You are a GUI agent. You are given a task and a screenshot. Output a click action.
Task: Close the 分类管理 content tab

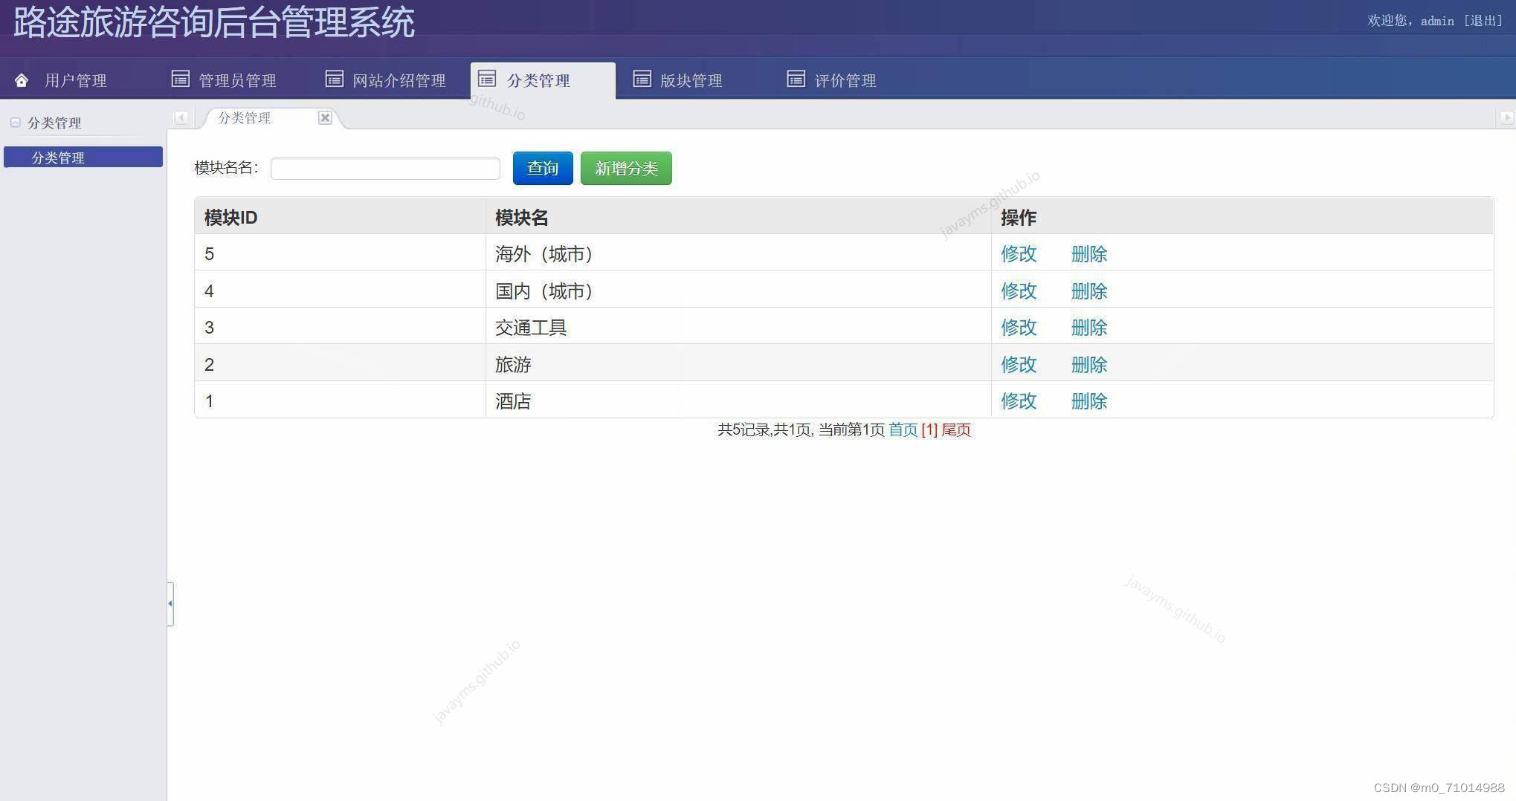325,117
